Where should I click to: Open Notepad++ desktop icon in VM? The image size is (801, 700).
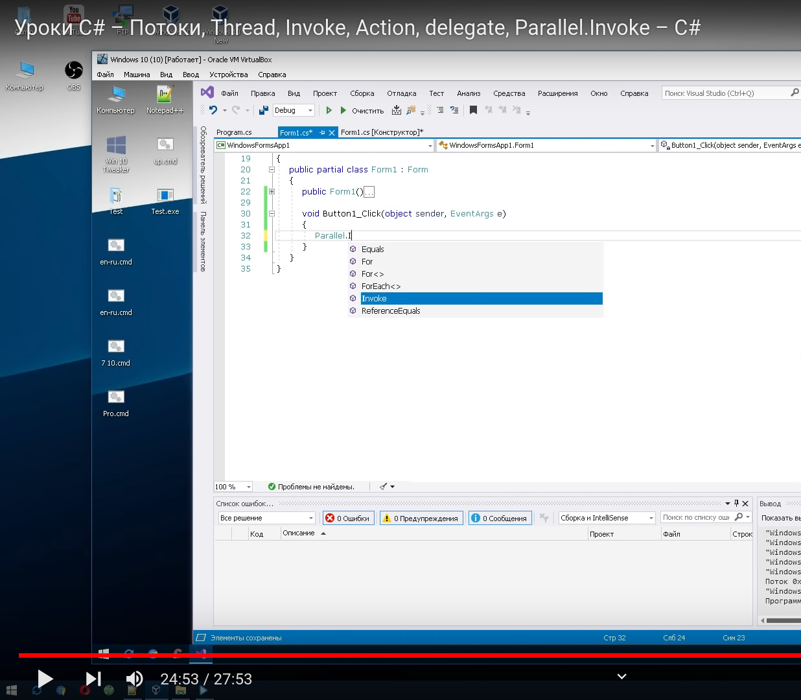coord(165,100)
